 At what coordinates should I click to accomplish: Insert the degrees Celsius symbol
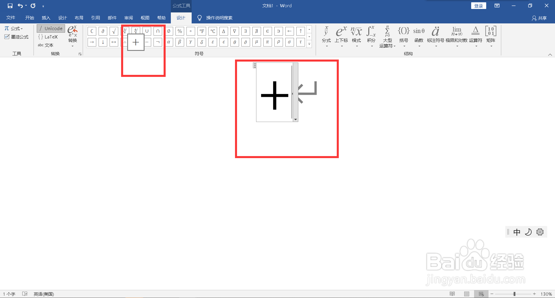coord(213,31)
